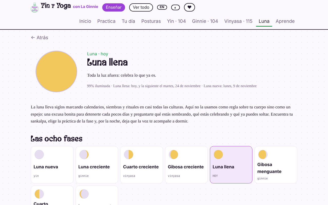Click the 'vinyasa' tag on Cuarto creciente

(129, 176)
